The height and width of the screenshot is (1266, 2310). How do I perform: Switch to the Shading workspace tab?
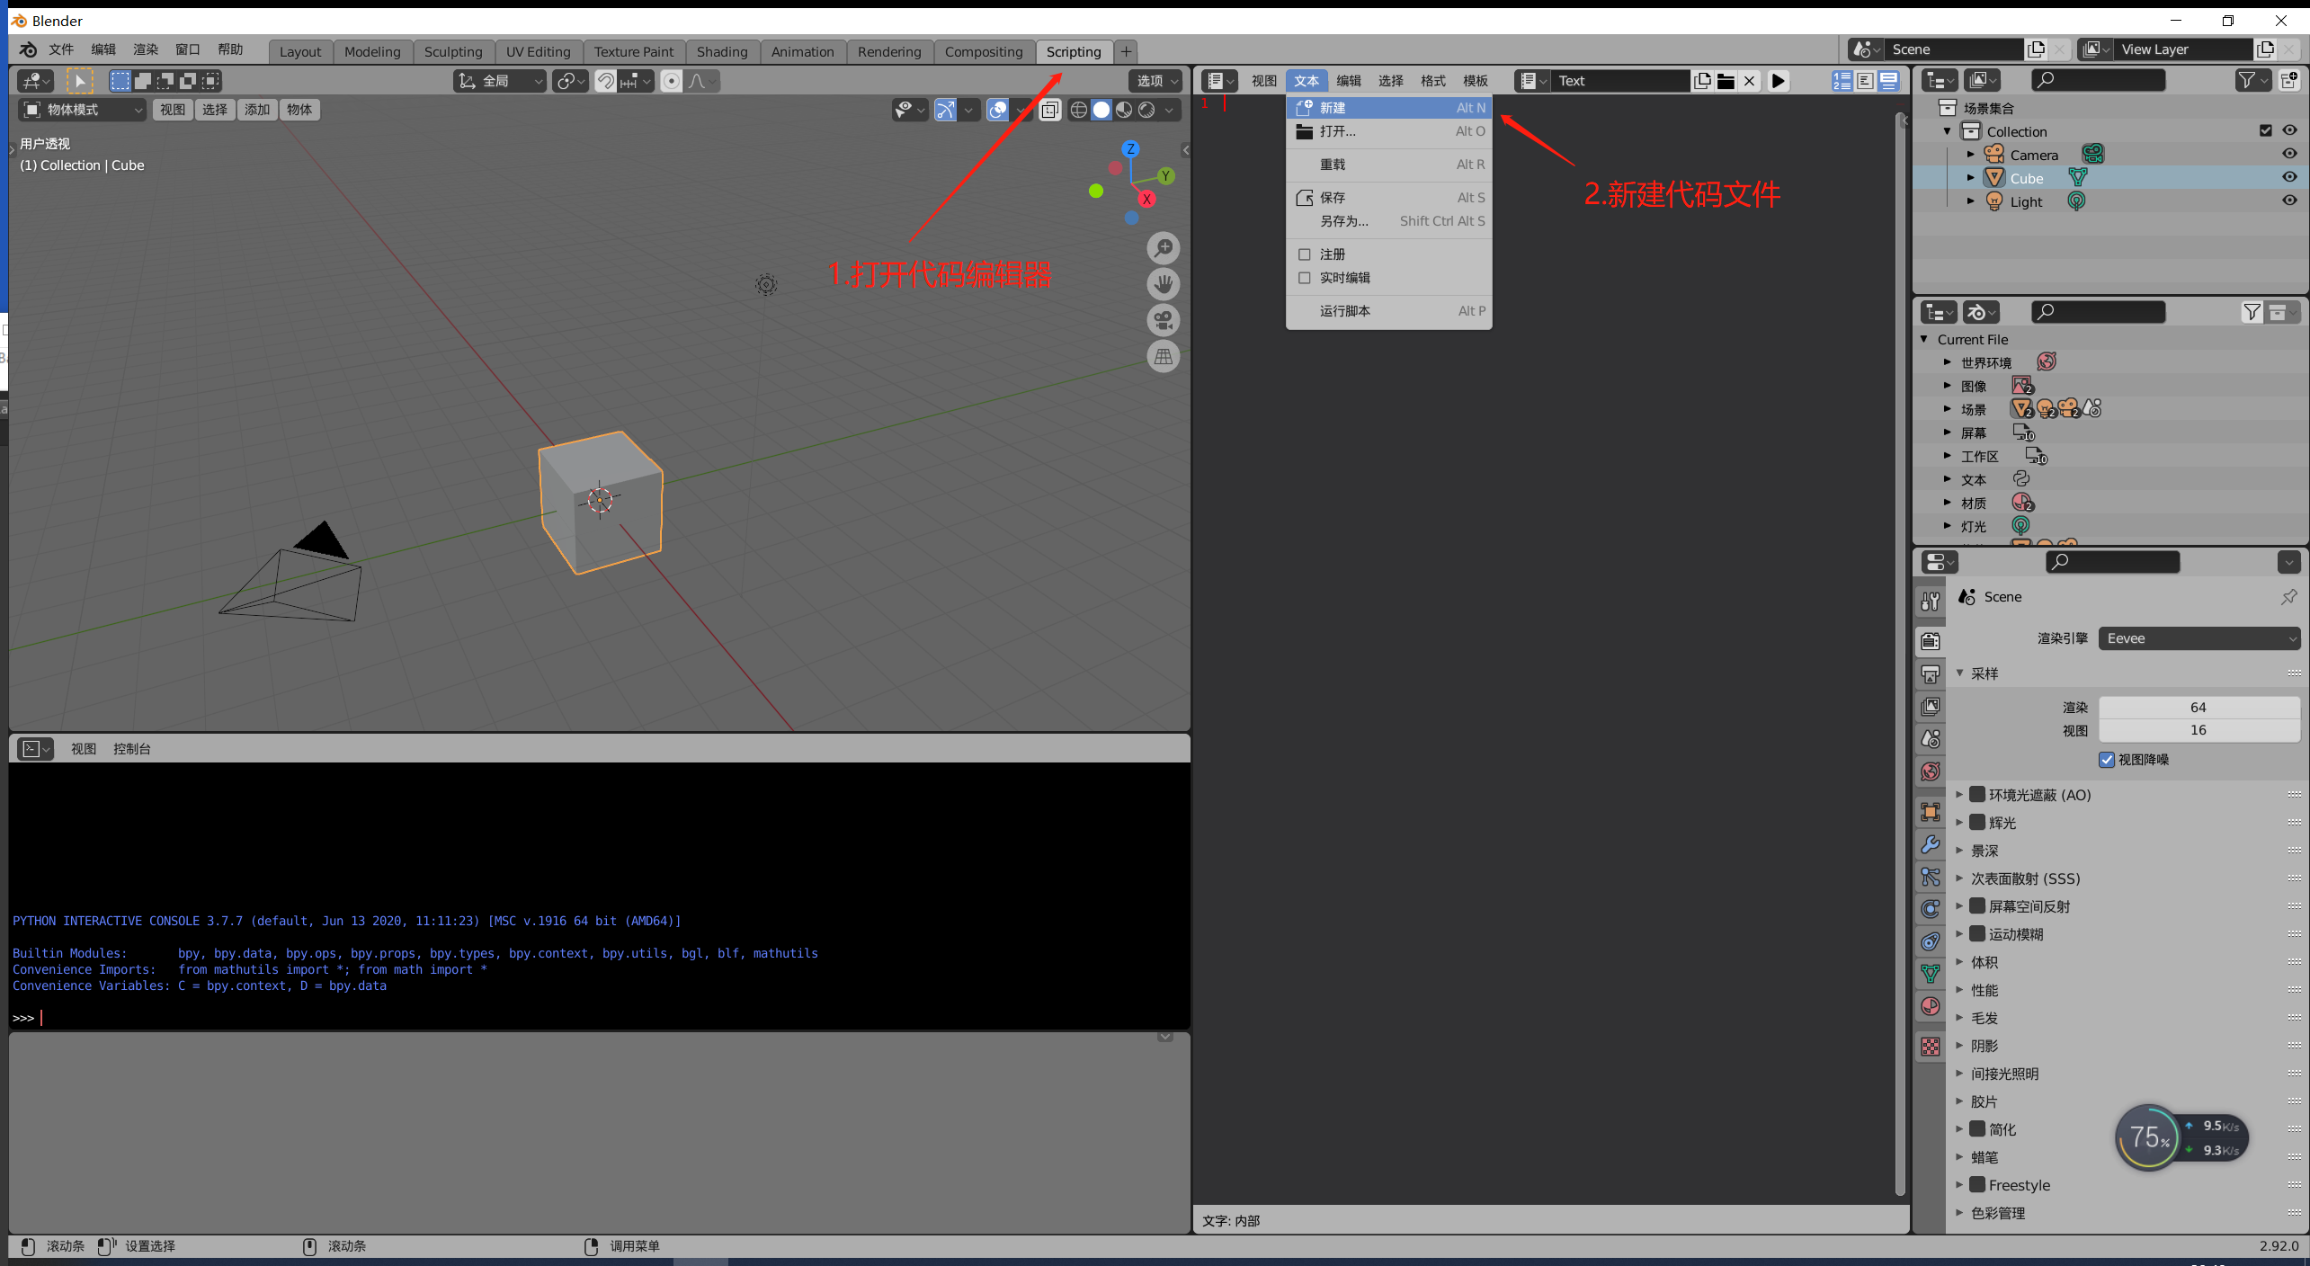pyautogui.click(x=722, y=51)
